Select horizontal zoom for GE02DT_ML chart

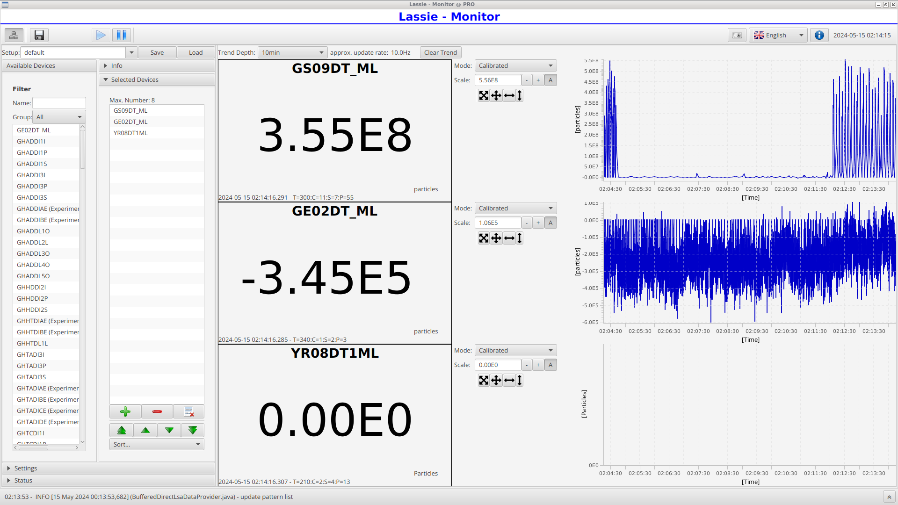[509, 238]
